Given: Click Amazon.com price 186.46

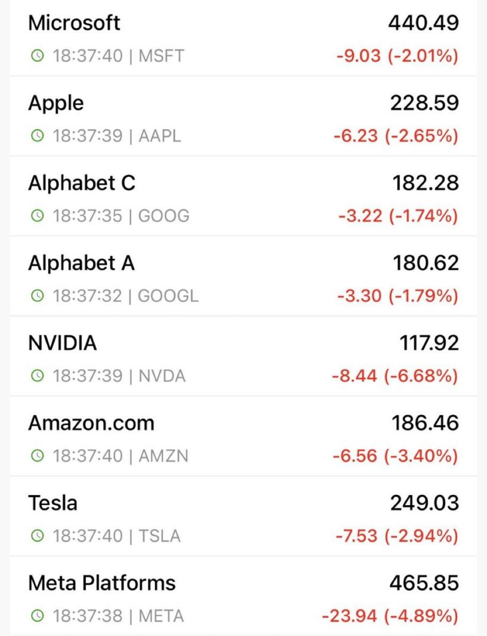Looking at the screenshot, I should pos(423,423).
